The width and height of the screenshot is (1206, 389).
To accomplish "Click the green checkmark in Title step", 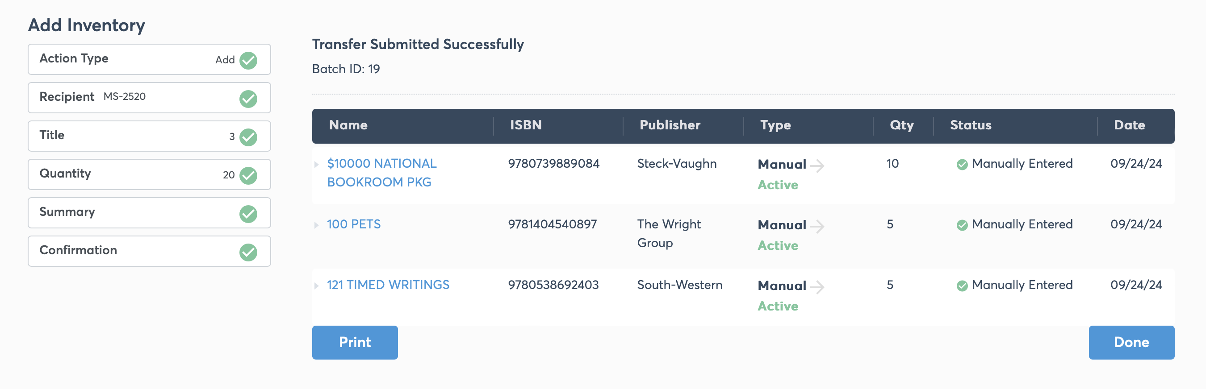I will 248,137.
